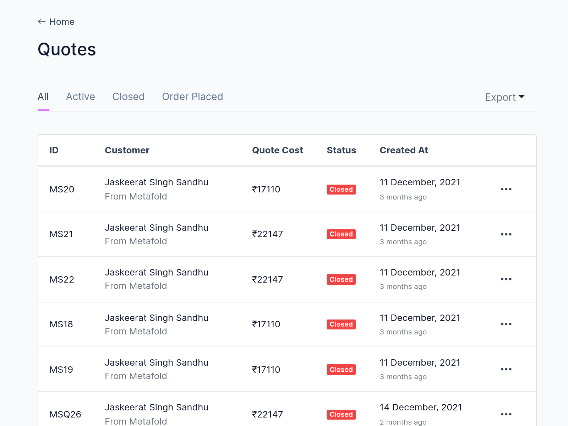The width and height of the screenshot is (568, 426).
Task: Click customer Jaskeerat Singh Sandhu in MS21 row
Action: tap(157, 228)
